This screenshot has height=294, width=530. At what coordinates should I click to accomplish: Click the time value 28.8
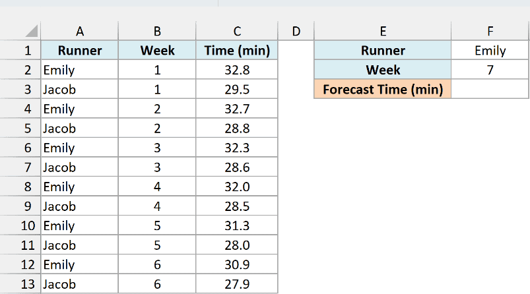[x=237, y=129]
